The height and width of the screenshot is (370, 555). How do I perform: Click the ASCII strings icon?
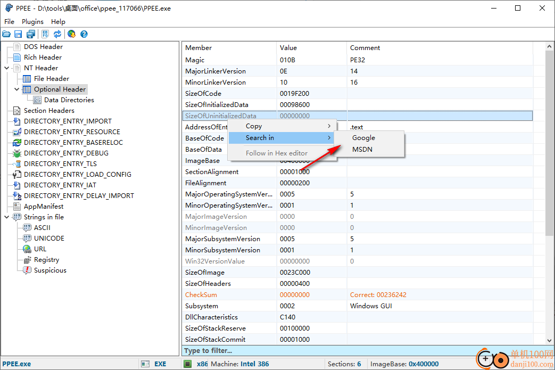[x=27, y=228]
